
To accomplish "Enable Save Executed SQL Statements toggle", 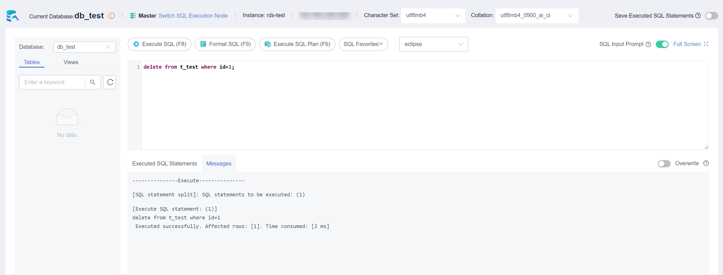I will click(x=712, y=16).
